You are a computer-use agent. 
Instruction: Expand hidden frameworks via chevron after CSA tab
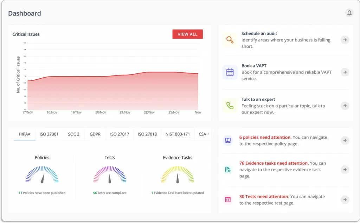coord(208,134)
